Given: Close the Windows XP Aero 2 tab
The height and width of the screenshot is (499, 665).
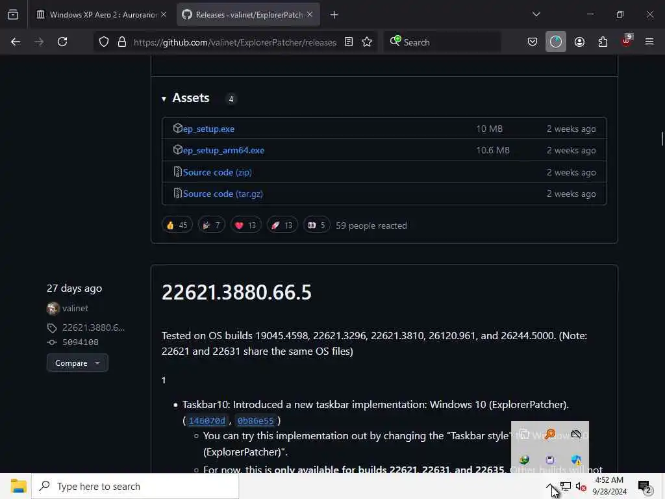Looking at the screenshot, I should pyautogui.click(x=164, y=14).
